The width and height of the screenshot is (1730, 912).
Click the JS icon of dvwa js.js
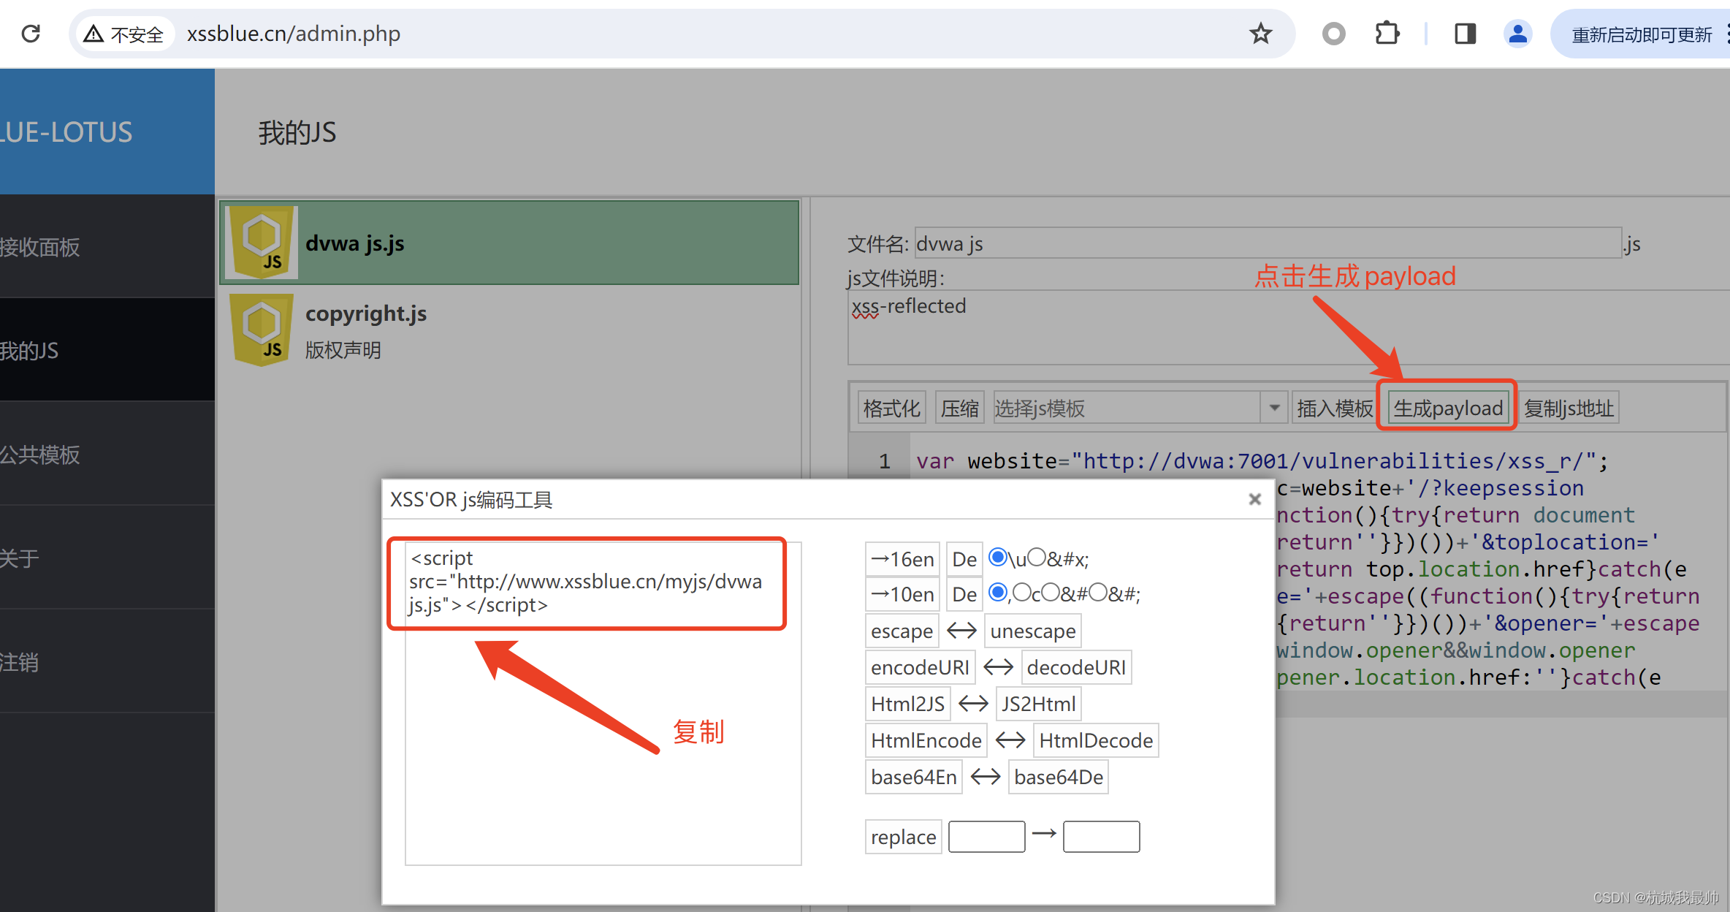tap(262, 242)
